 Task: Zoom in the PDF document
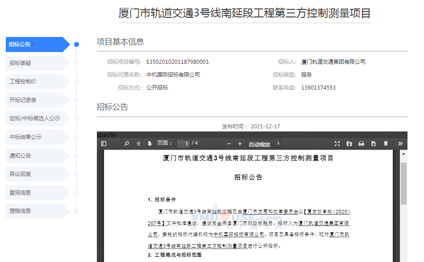[x=240, y=144]
